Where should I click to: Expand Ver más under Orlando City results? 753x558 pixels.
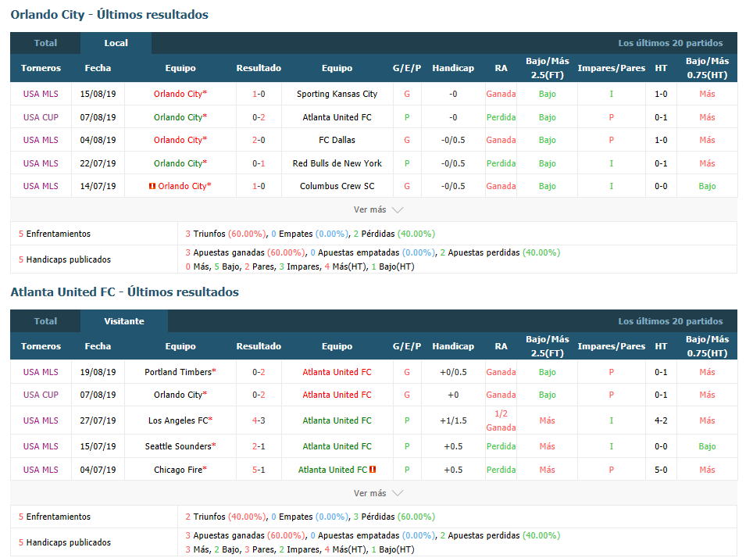pos(378,209)
